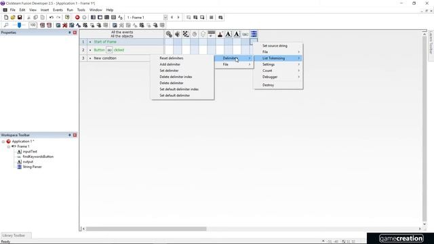The height and width of the screenshot is (244, 434).
Task: Select output object in the workspace tree
Action: point(28,161)
